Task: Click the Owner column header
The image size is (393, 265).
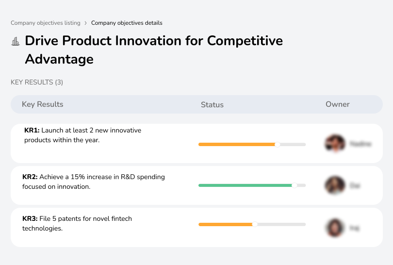Action: (x=338, y=104)
